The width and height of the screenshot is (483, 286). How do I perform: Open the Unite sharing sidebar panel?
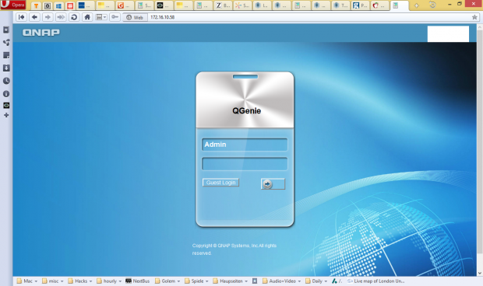[6, 43]
